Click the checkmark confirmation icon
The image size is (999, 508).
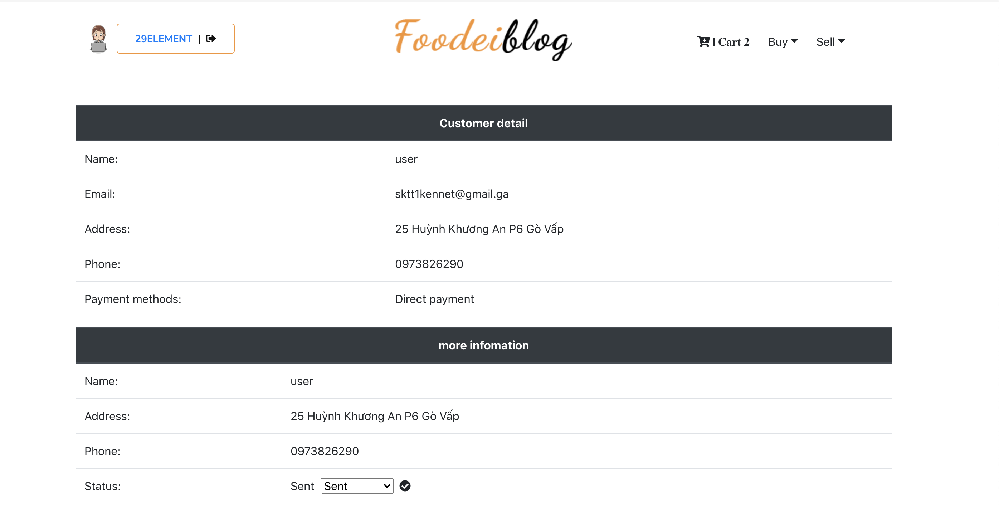pyautogui.click(x=405, y=485)
